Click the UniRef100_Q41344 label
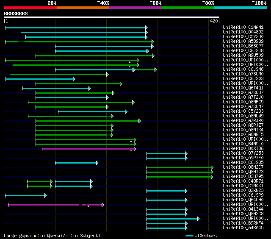Screen dimensions: 271x239 click(243, 209)
